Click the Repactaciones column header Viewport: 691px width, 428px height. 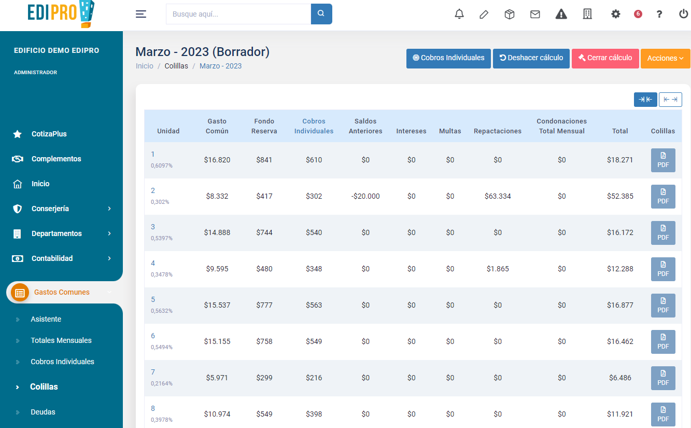[x=498, y=131]
